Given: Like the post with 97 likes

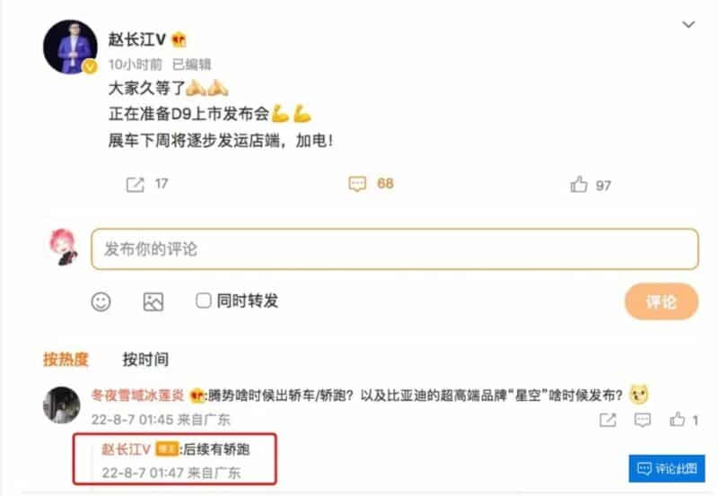Looking at the screenshot, I should 579,185.
